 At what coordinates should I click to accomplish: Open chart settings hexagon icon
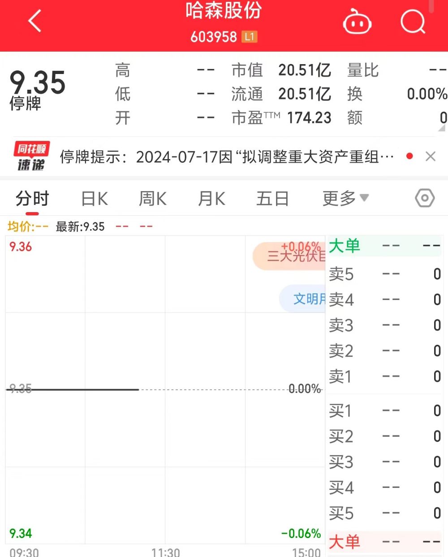tap(424, 198)
